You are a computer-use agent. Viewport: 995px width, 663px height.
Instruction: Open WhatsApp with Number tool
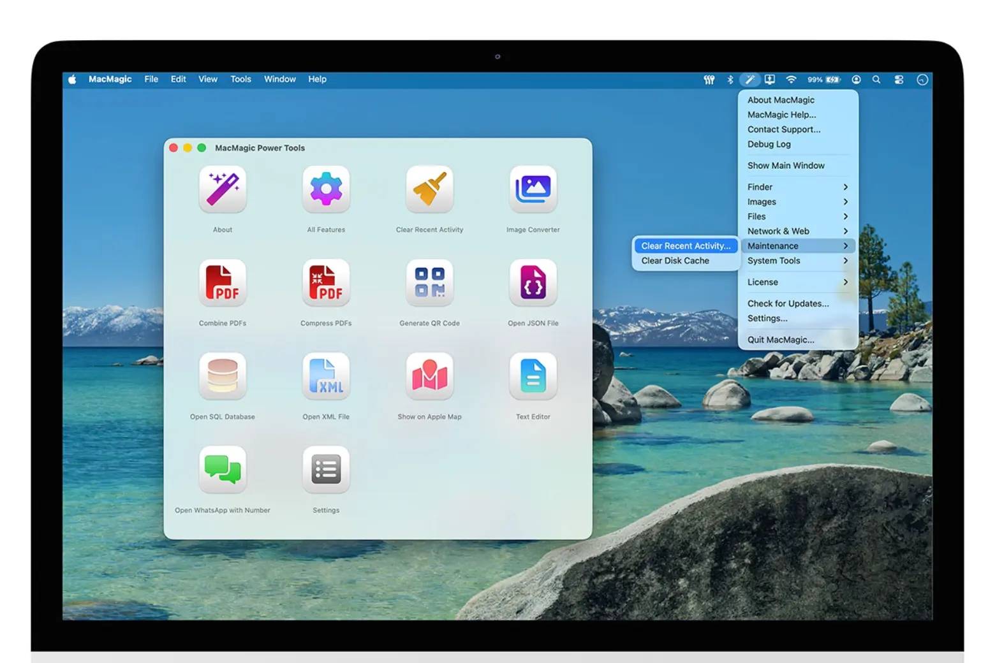click(222, 469)
